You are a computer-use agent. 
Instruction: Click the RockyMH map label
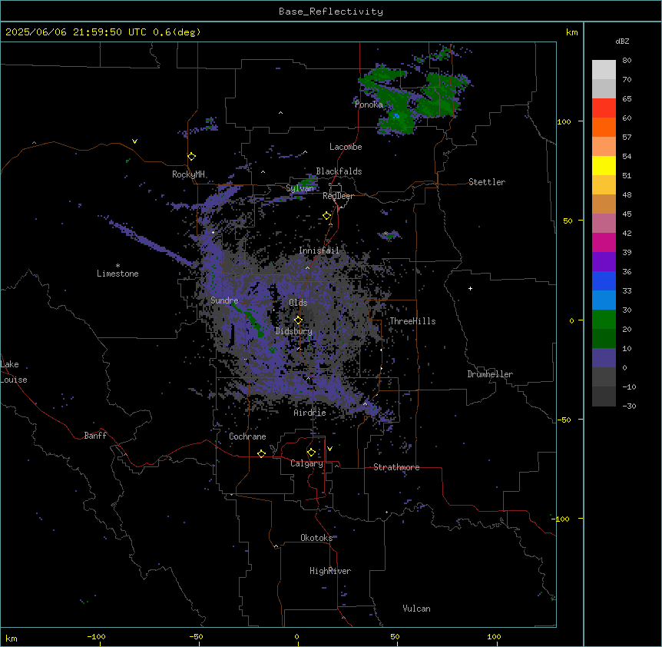(x=188, y=174)
